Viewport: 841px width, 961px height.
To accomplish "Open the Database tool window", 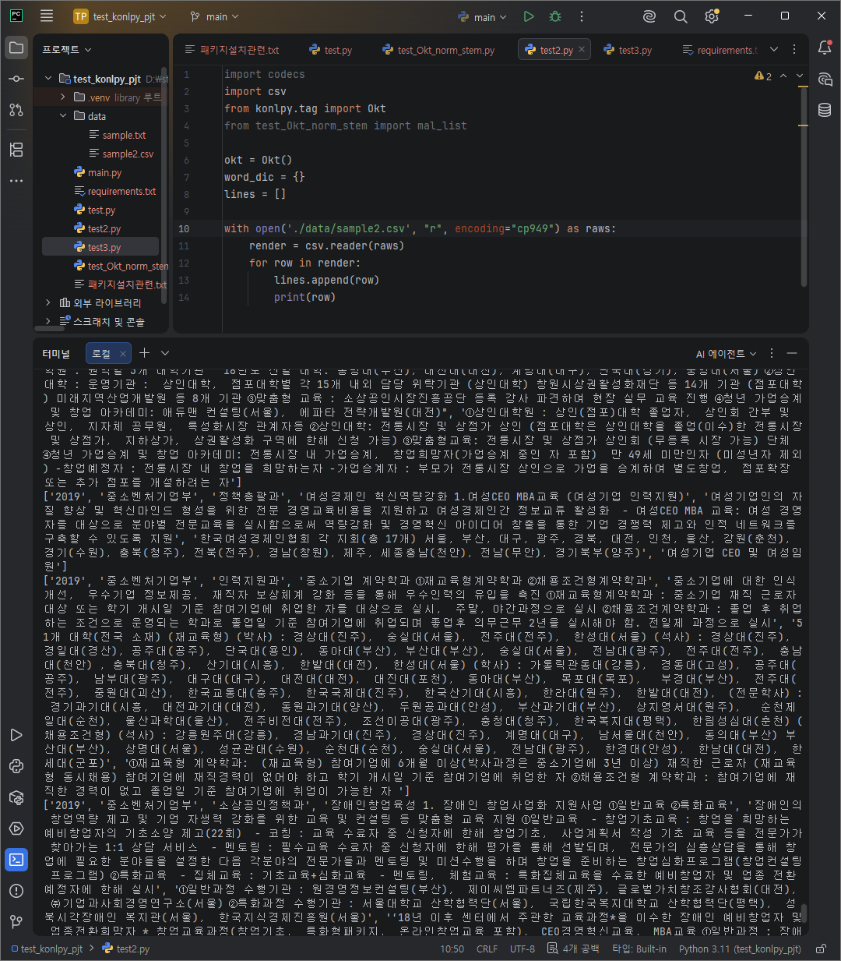I will click(825, 110).
